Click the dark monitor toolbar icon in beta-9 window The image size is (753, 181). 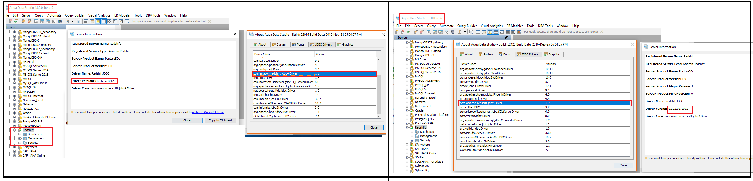pyautogui.click(x=60, y=21)
